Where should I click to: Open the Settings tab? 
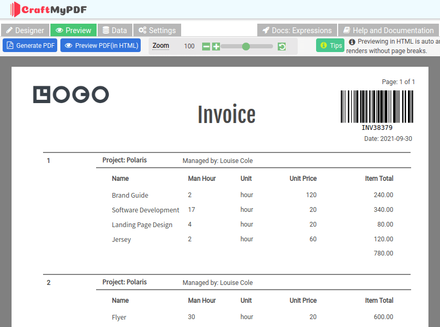[x=157, y=30]
